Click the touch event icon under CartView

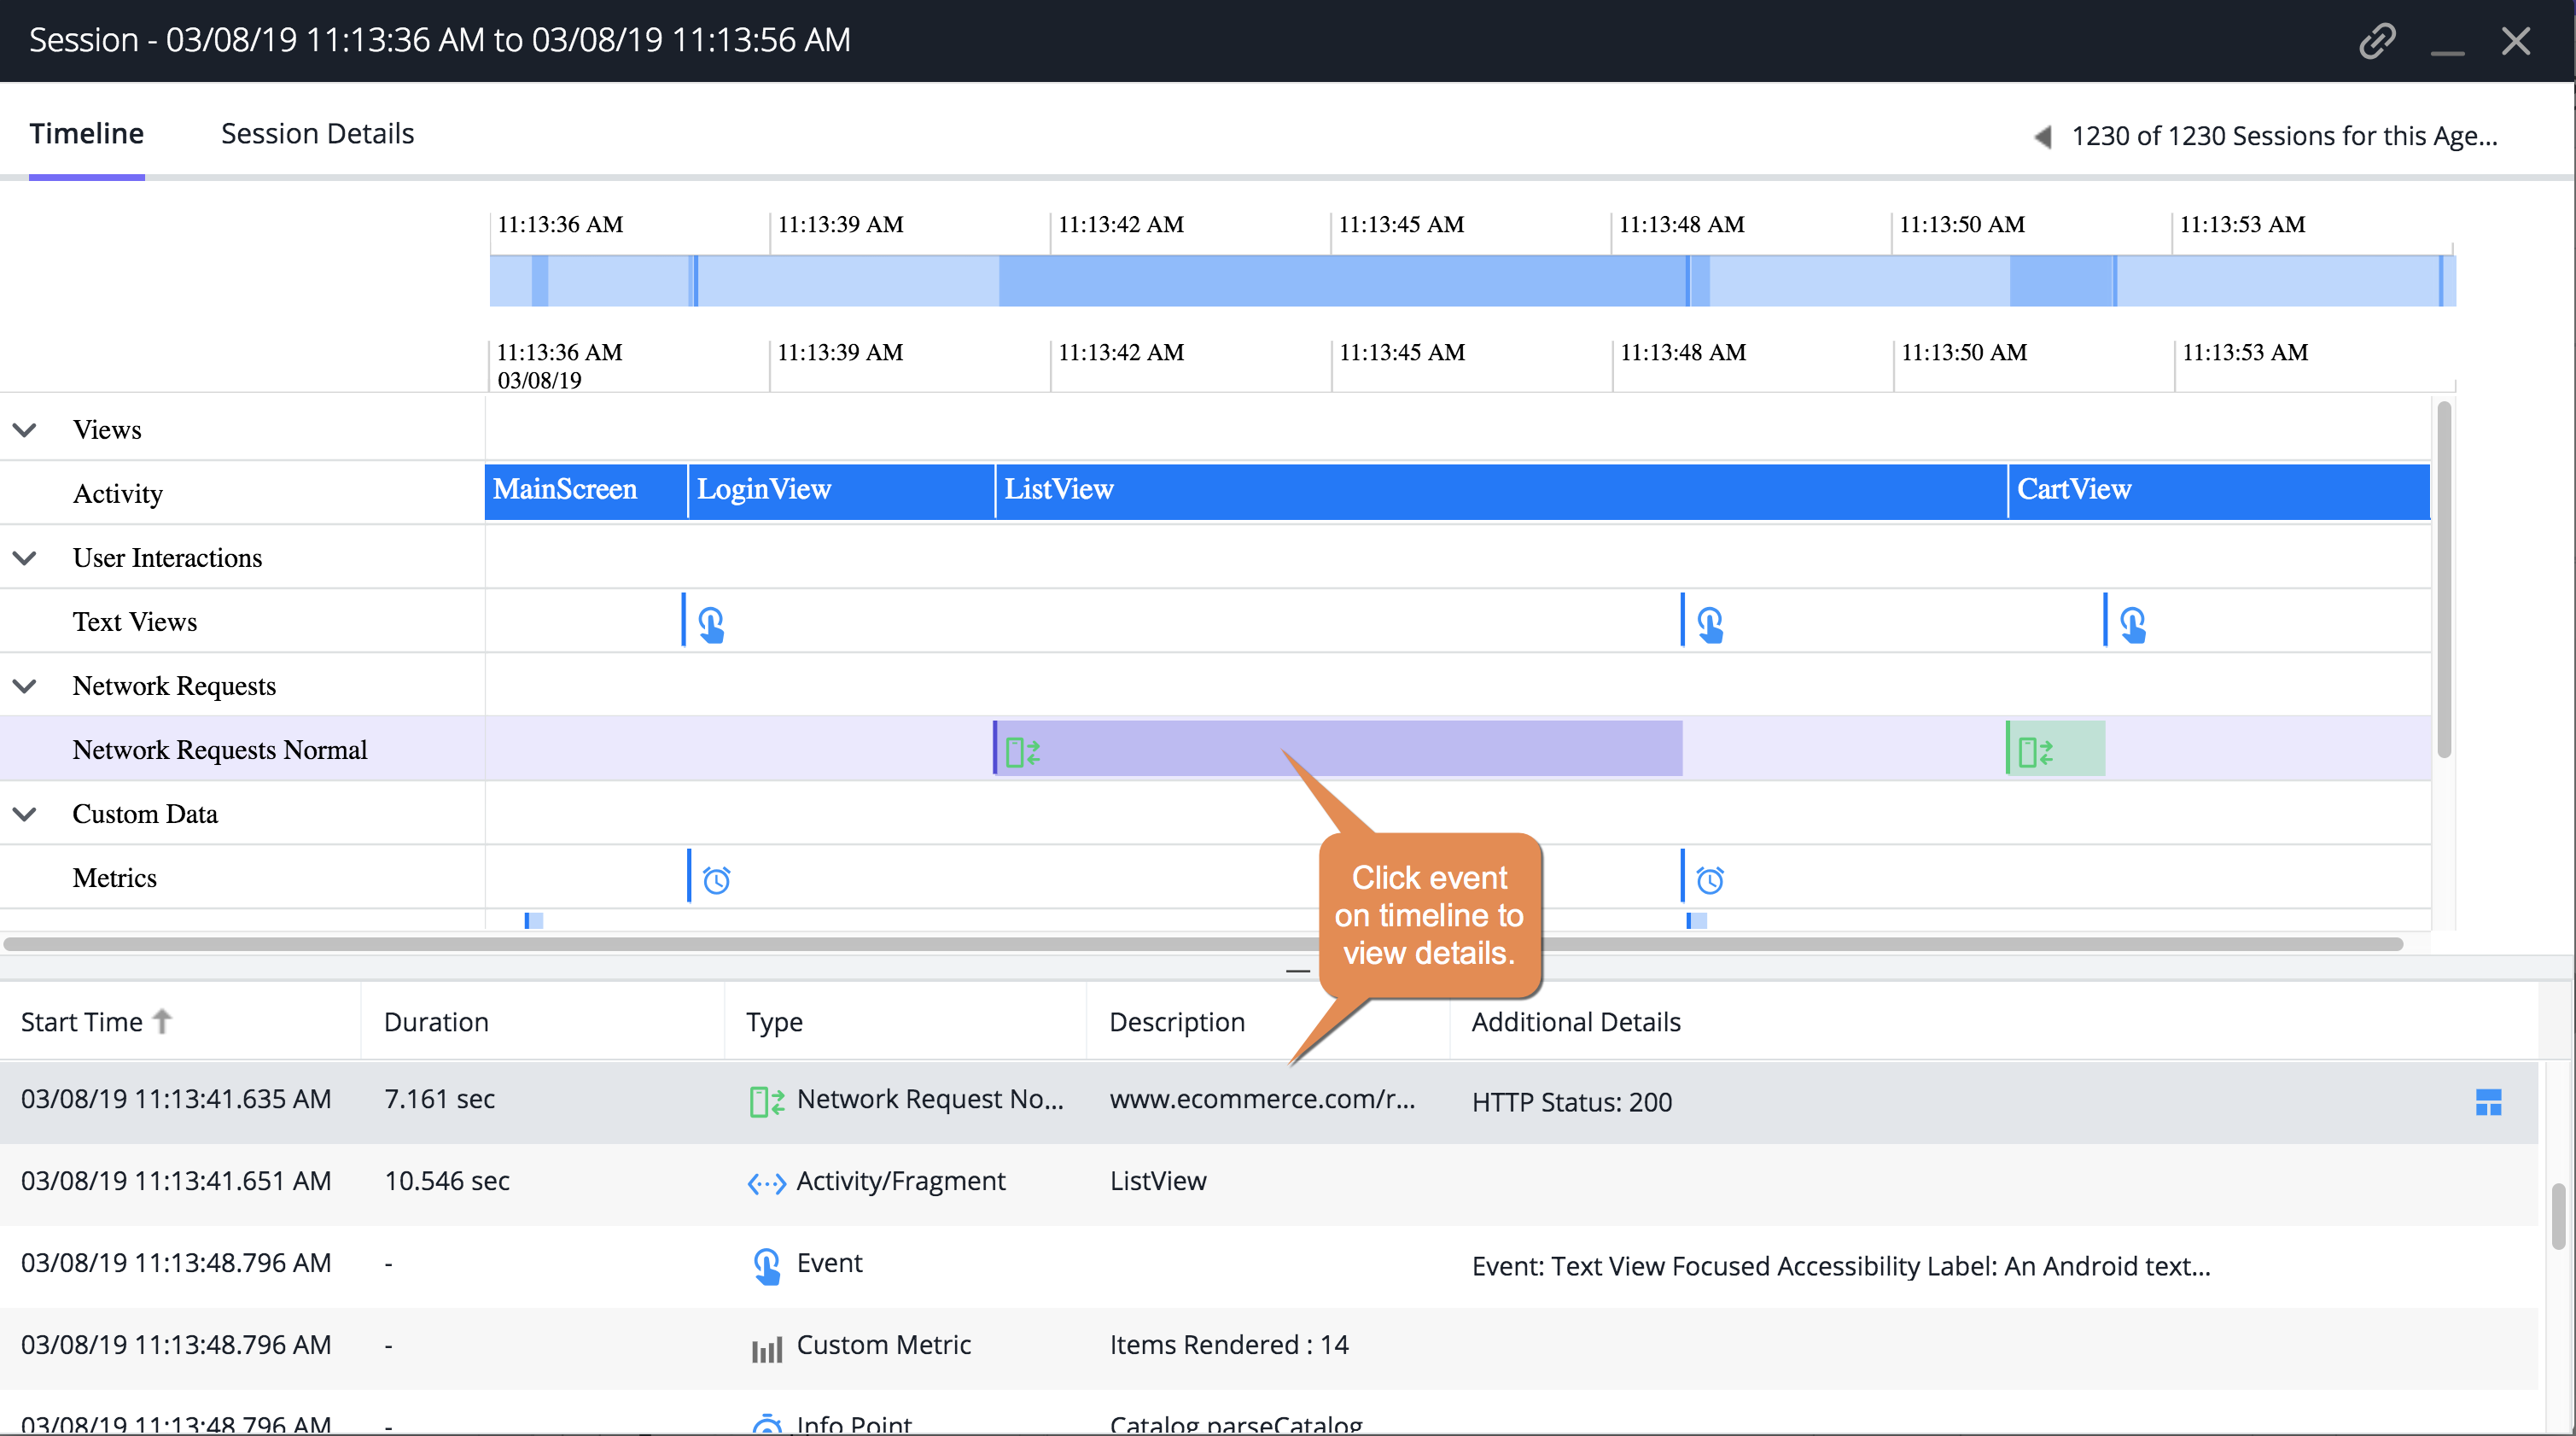pyautogui.click(x=2132, y=624)
